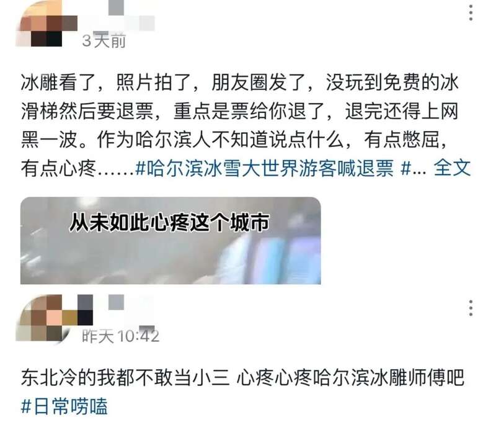Click the line starting 黑一波。作为哈尔滨人
496x430 pixels.
coord(234,140)
